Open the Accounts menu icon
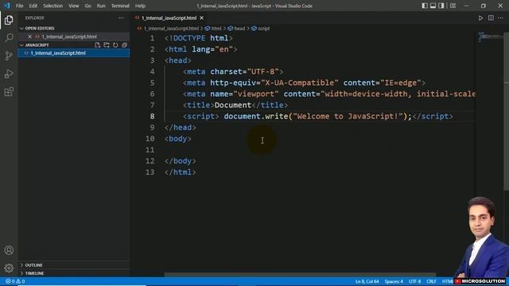Viewport: 509px width, 286px height. (9, 250)
